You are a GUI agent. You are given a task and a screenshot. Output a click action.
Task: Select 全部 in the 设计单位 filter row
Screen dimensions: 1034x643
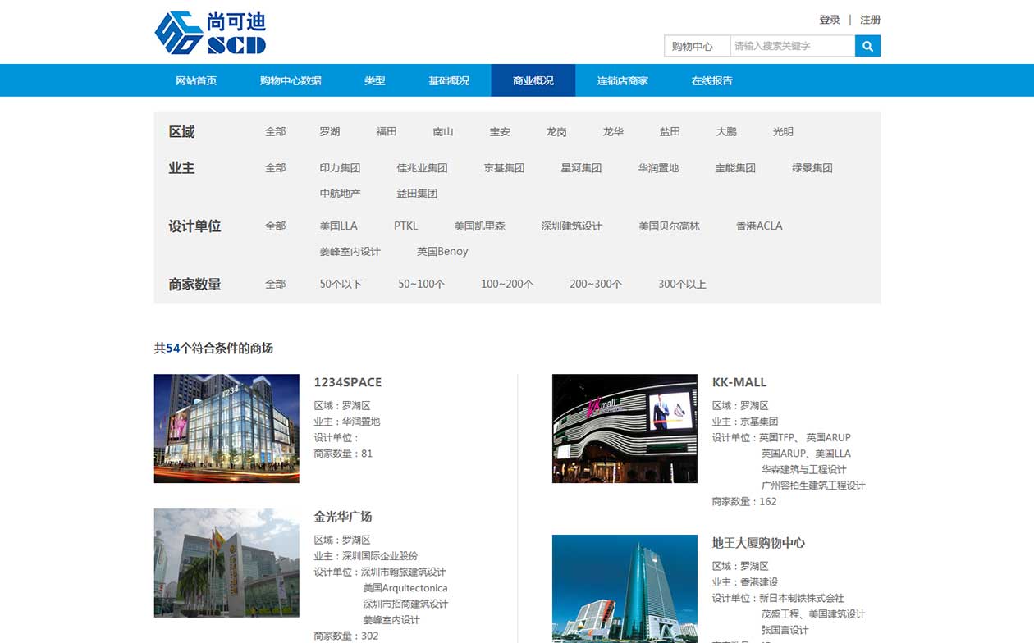point(276,226)
